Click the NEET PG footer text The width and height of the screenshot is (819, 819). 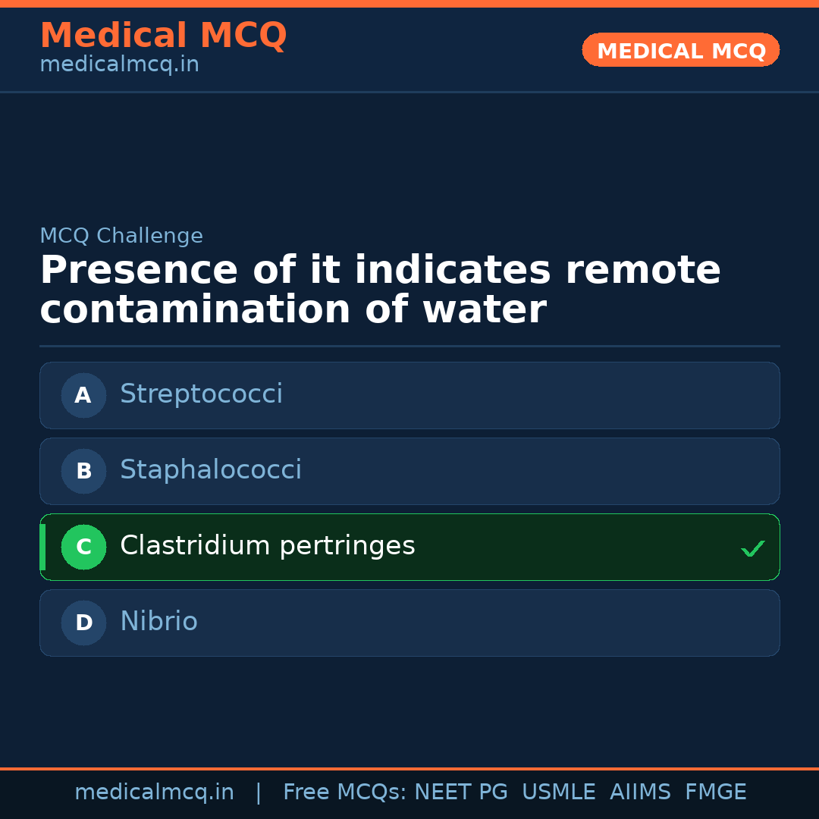coord(461,792)
